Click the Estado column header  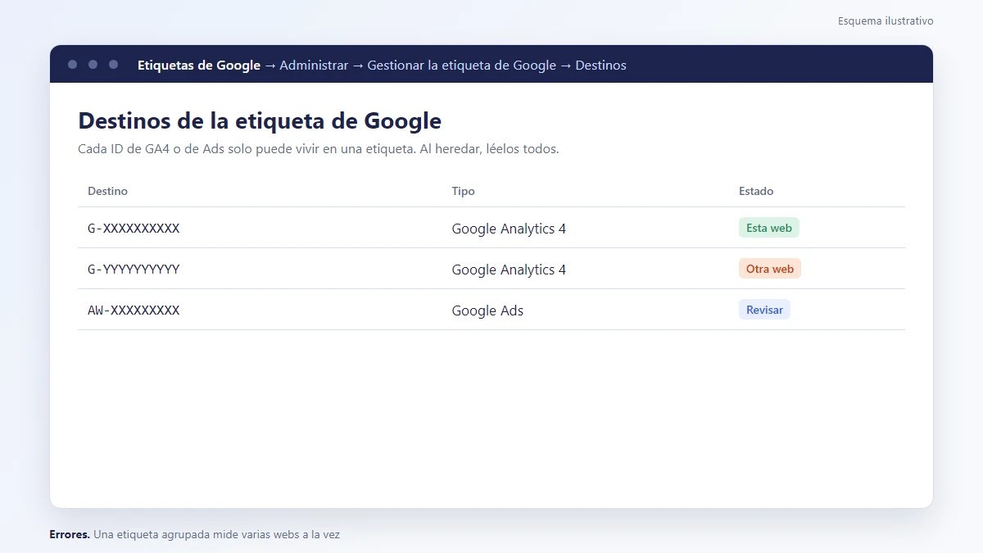pyautogui.click(x=756, y=191)
